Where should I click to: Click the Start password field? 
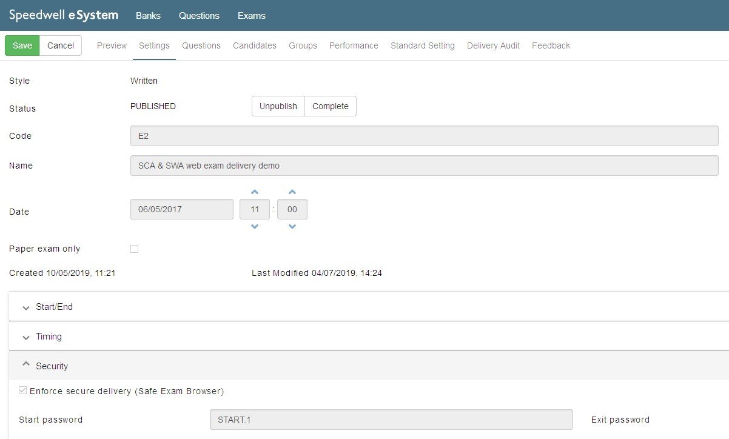point(391,420)
